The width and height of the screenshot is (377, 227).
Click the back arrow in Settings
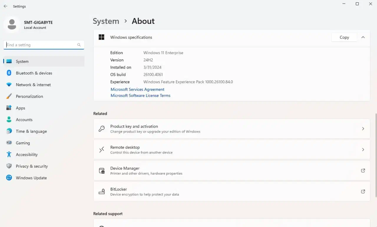[5, 6]
